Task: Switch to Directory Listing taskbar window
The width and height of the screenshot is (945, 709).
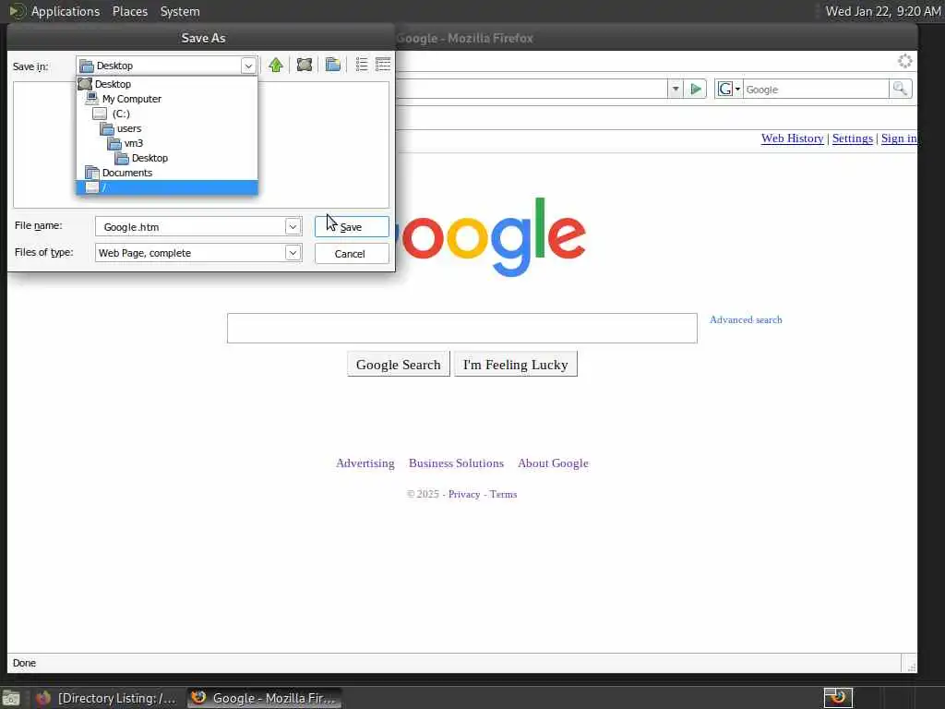Action: pos(107,698)
